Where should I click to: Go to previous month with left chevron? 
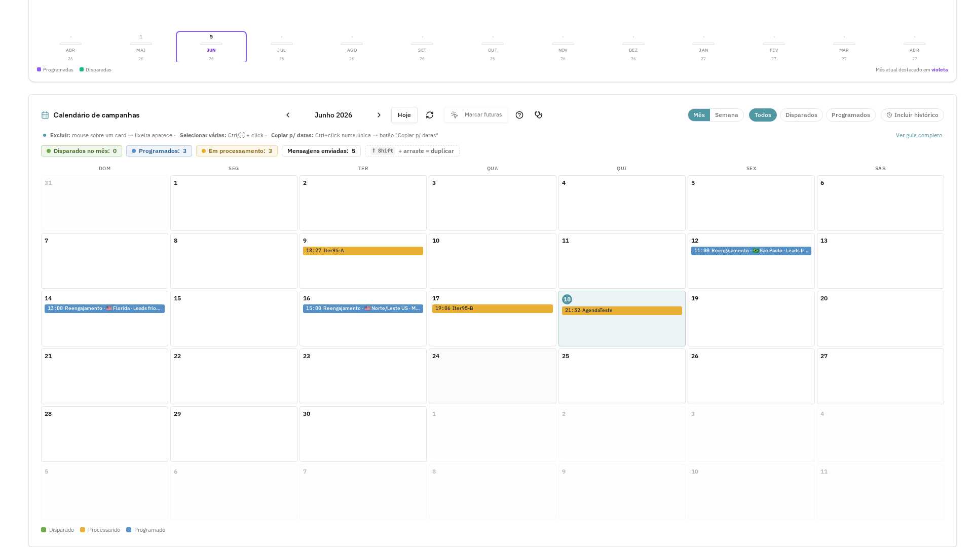coord(288,115)
